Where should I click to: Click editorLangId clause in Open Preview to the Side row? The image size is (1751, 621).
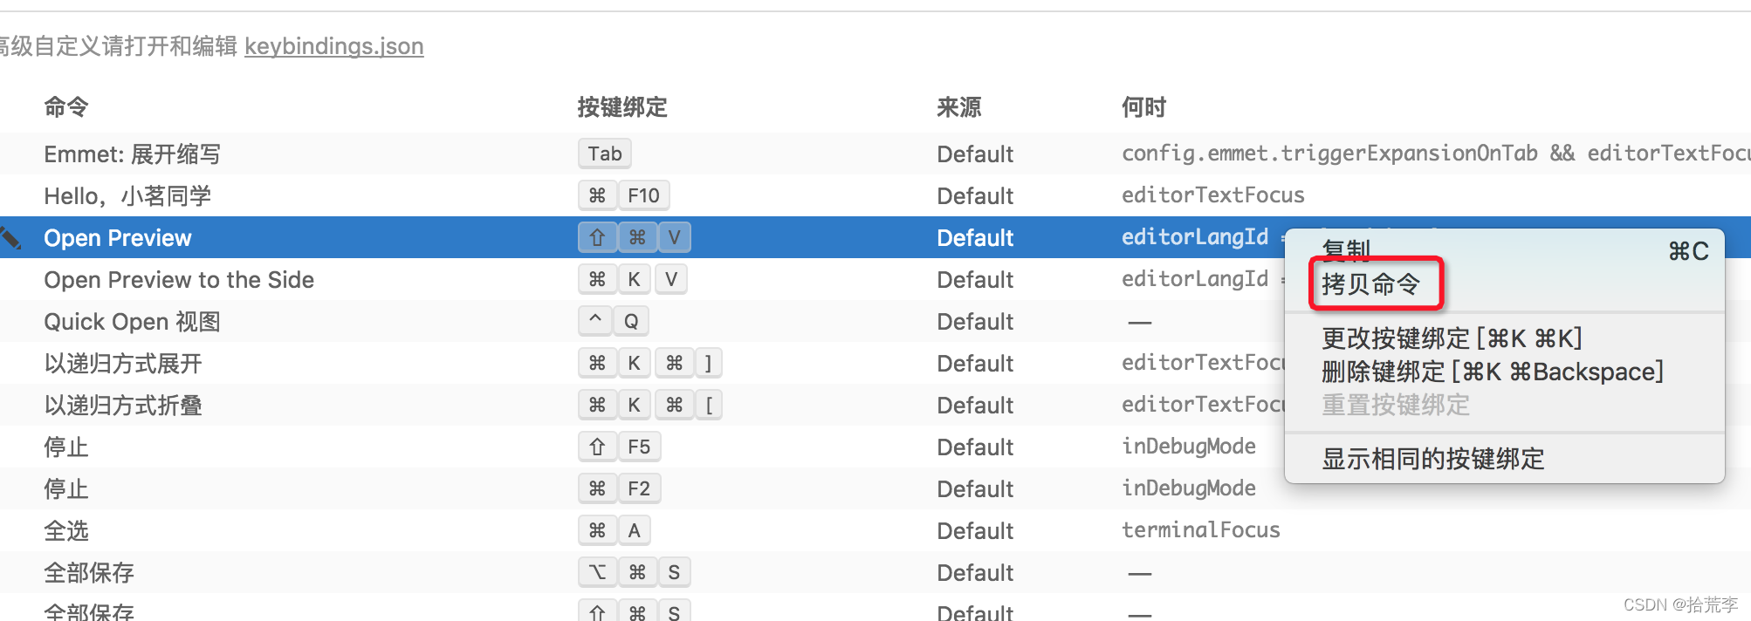(1195, 279)
